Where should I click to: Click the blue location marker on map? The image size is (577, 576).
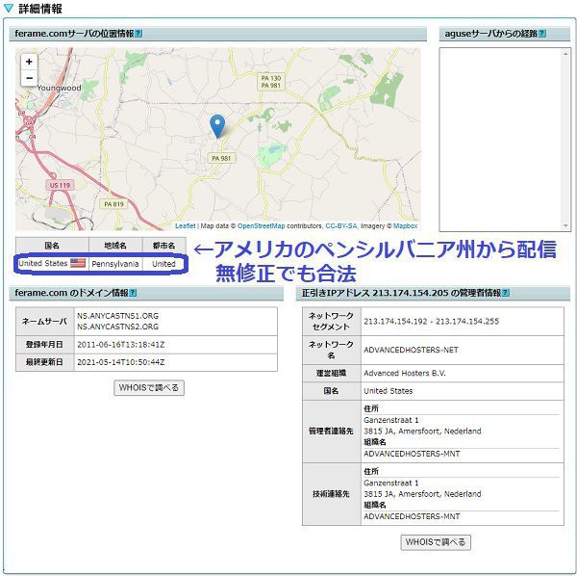pyautogui.click(x=217, y=125)
